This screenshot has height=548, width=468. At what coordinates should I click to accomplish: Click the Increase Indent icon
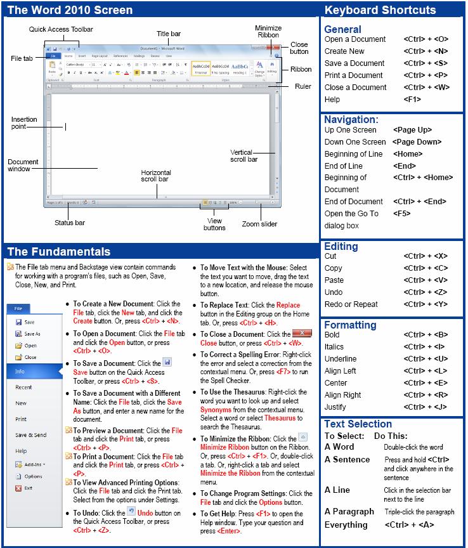170,65
